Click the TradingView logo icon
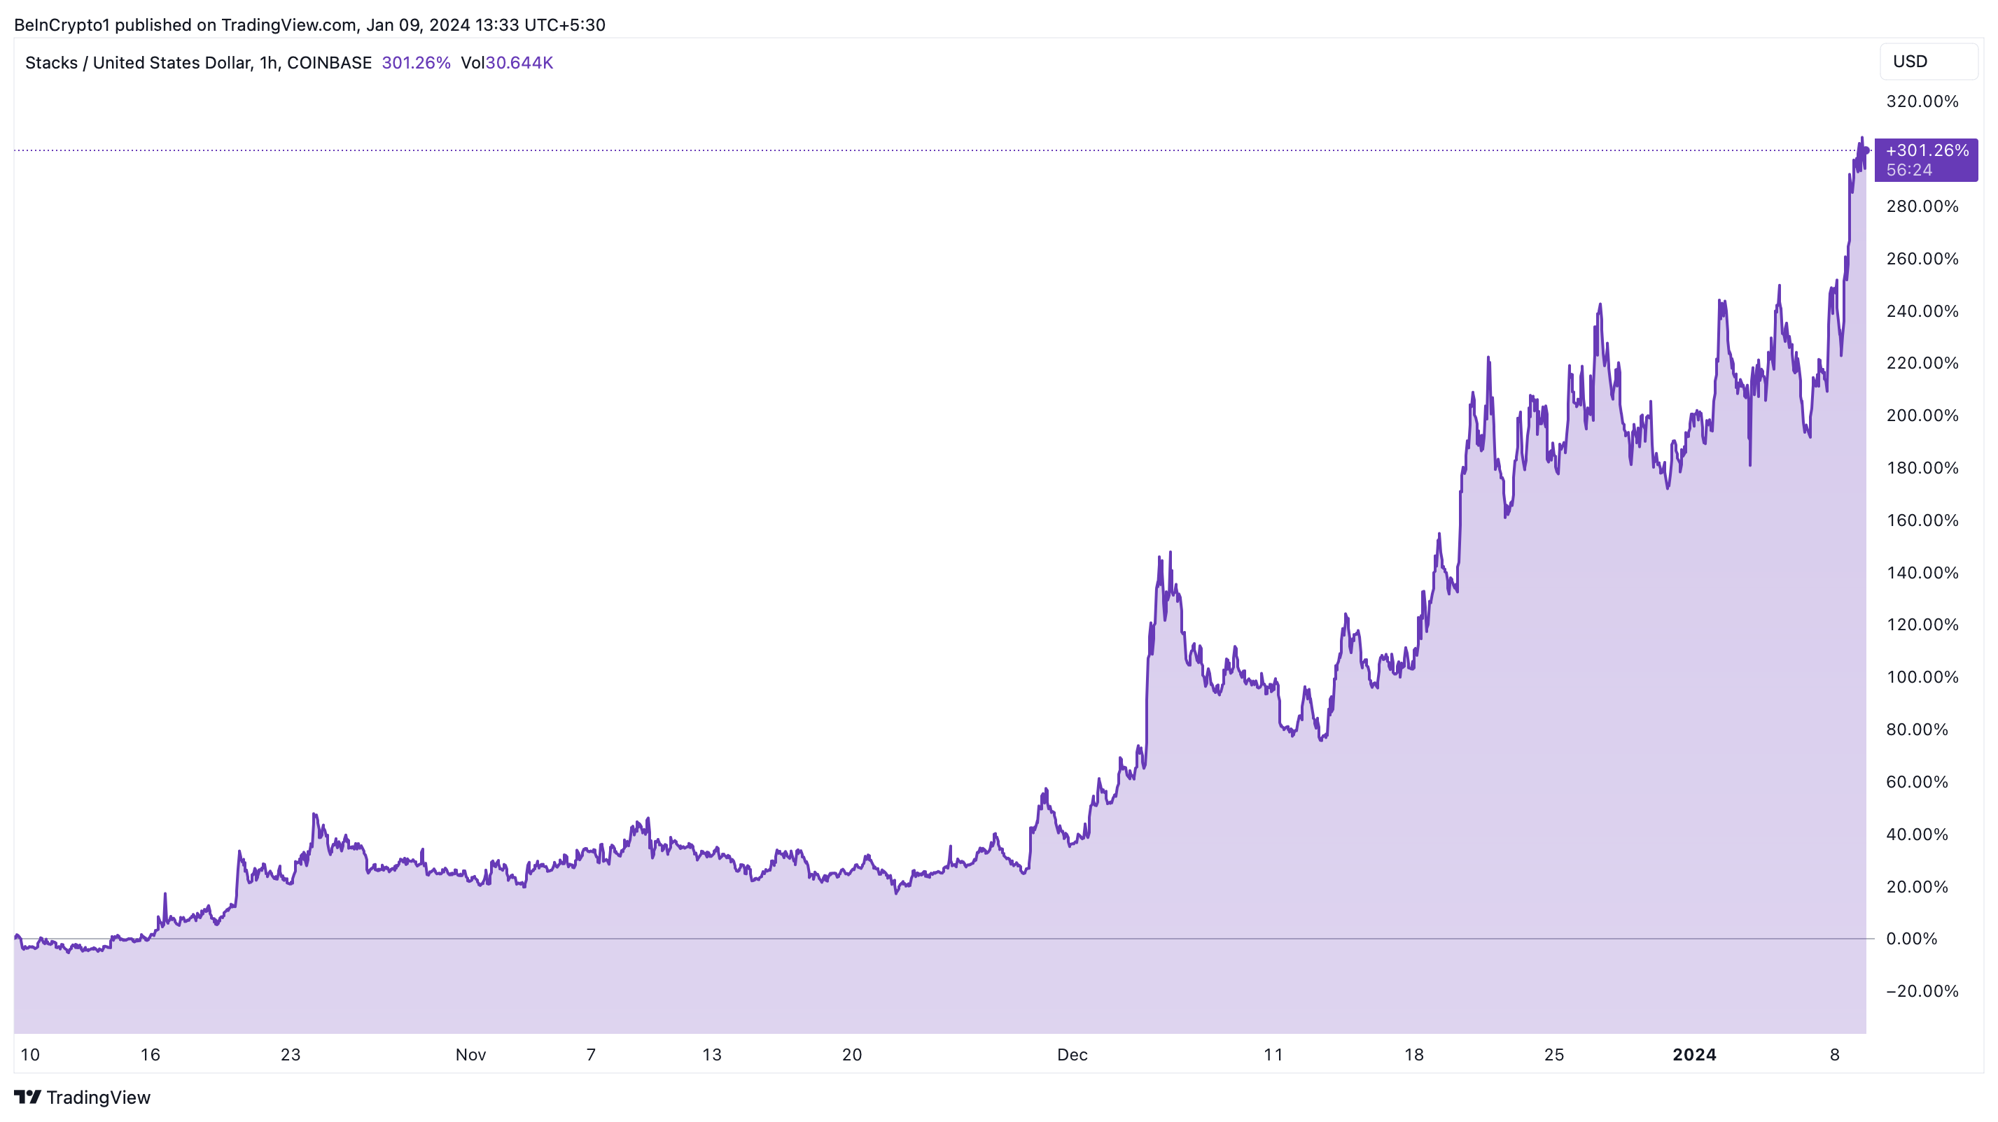 pos(27,1096)
